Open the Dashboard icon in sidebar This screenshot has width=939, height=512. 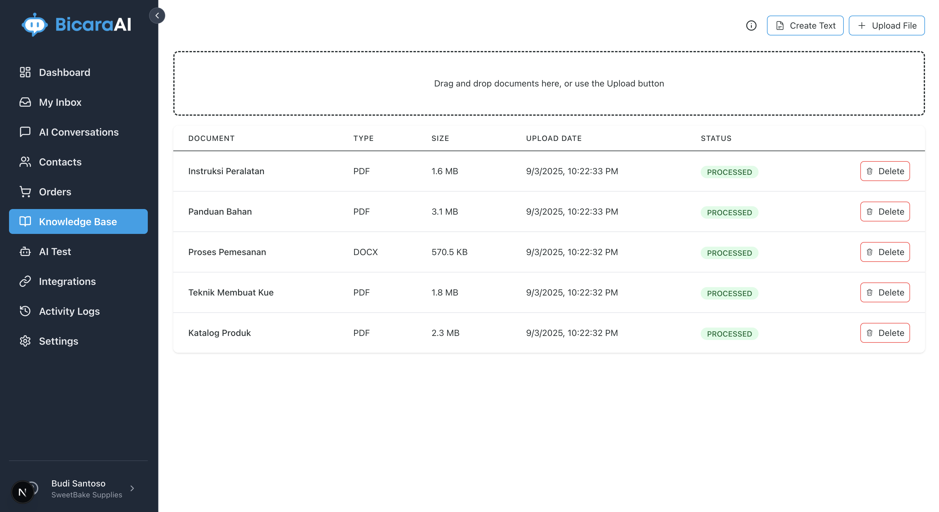(25, 72)
